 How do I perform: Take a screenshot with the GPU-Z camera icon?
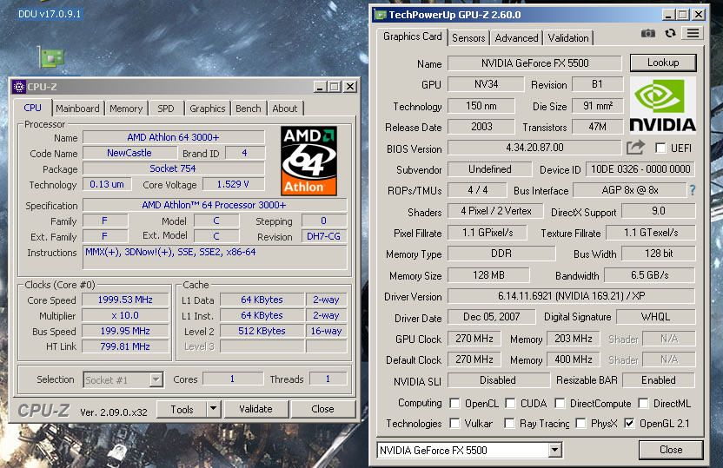coord(648,33)
